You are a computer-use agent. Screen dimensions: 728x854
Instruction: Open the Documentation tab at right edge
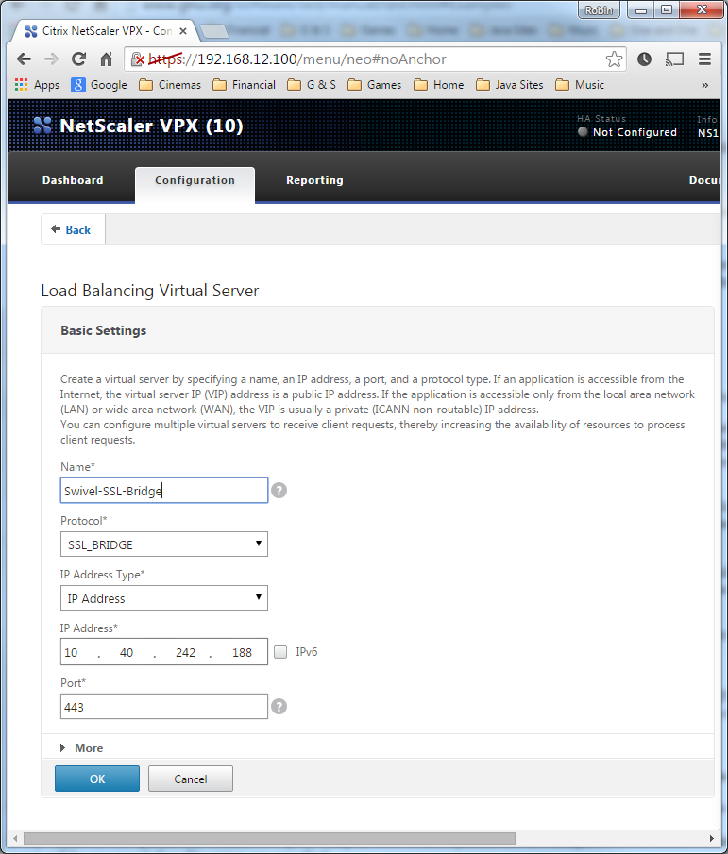[704, 180]
